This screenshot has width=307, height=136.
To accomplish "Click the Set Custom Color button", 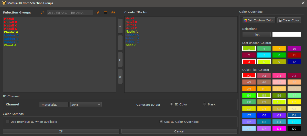I will 259,20.
